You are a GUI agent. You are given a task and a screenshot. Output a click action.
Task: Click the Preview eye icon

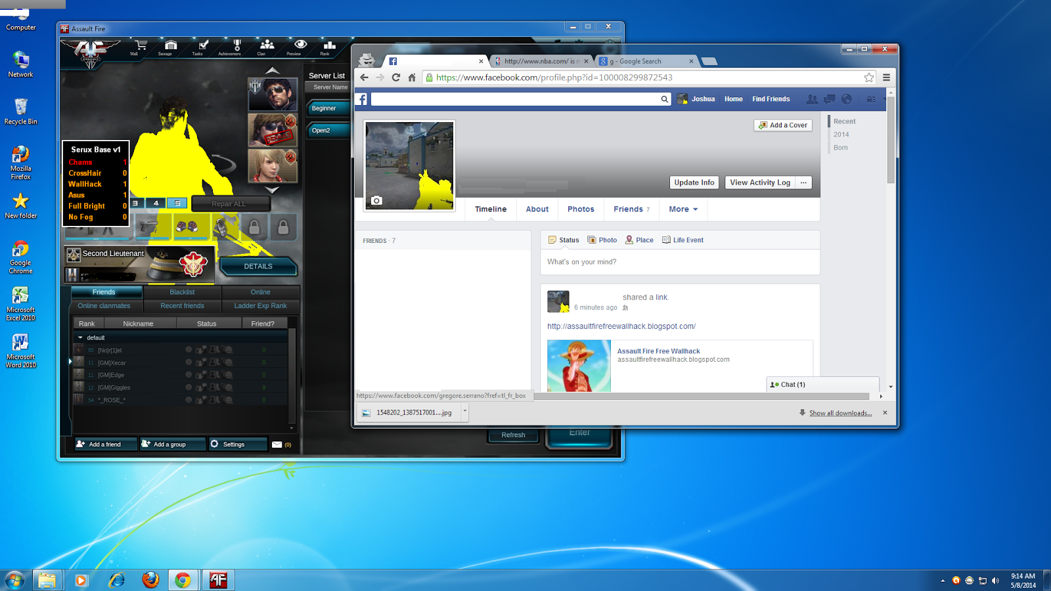click(300, 46)
